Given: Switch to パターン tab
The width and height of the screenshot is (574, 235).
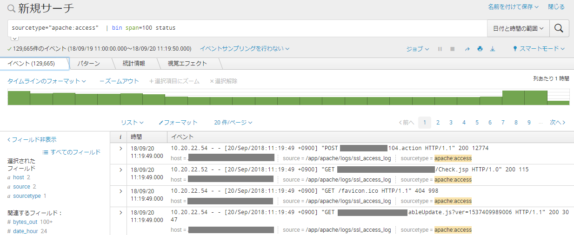Looking at the screenshot, I should click(88, 63).
